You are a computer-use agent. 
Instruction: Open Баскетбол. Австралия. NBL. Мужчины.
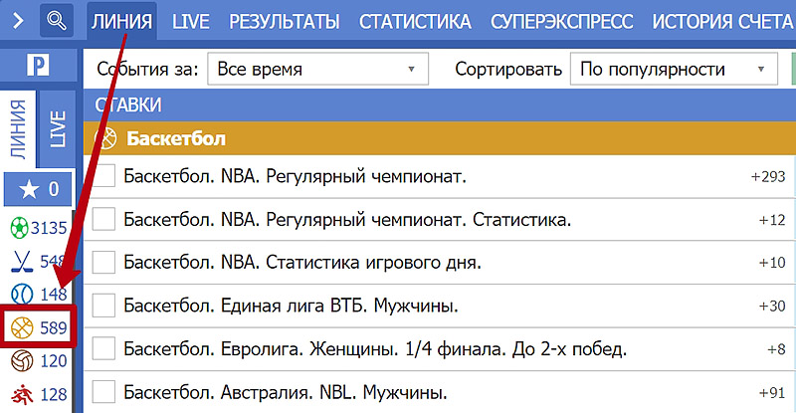pyautogui.click(x=286, y=392)
